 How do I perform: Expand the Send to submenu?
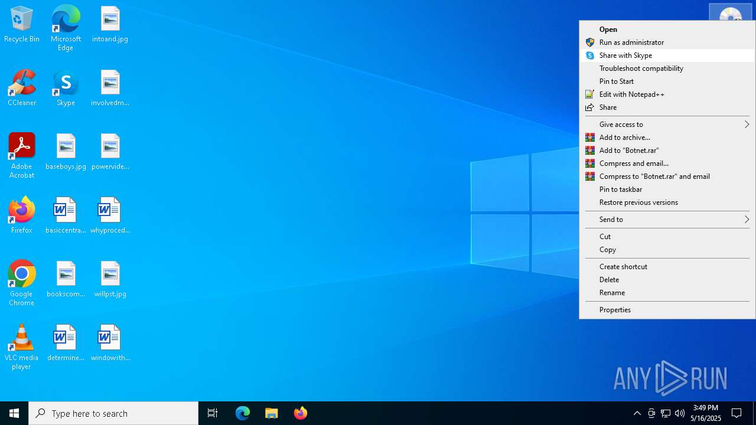click(667, 220)
